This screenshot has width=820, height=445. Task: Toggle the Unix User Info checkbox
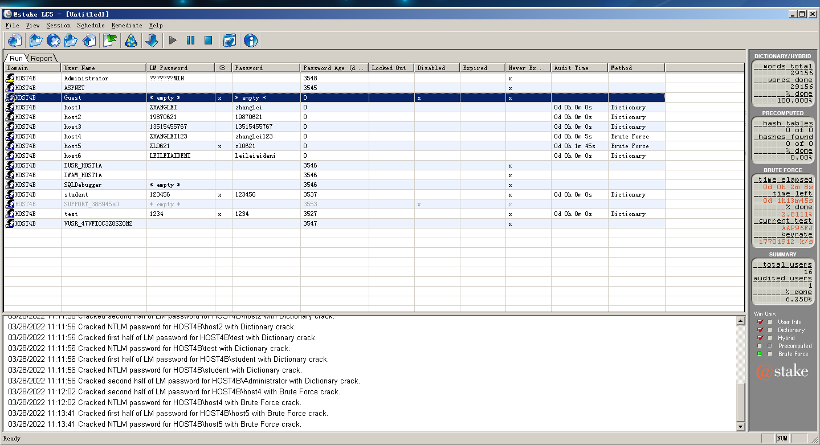[770, 322]
